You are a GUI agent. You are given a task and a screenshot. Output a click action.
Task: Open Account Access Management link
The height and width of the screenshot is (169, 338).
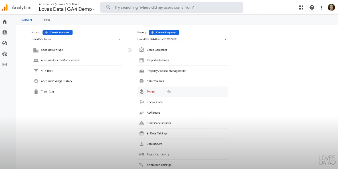pyautogui.click(x=60, y=60)
